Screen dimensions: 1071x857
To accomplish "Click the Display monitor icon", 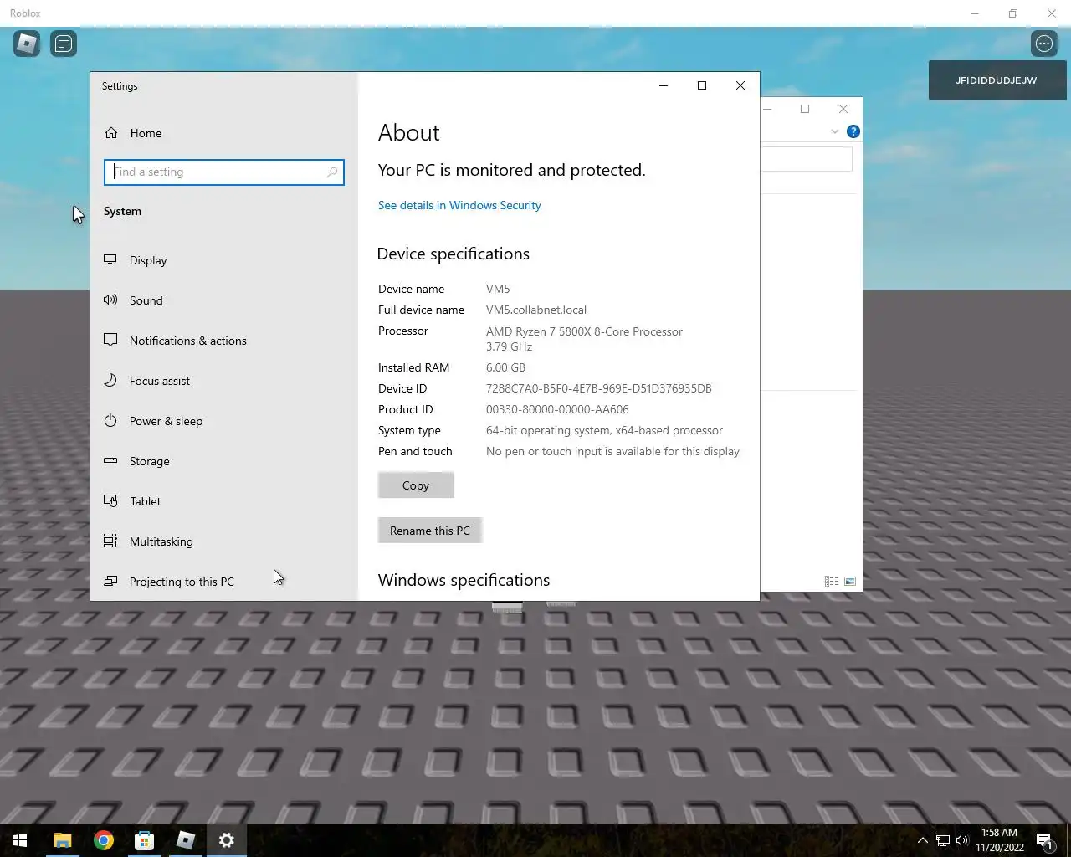I will [110, 259].
